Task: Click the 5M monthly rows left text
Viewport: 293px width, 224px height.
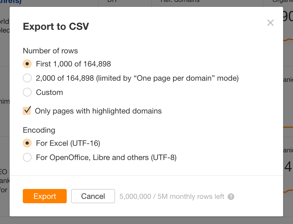Action: pos(172,197)
